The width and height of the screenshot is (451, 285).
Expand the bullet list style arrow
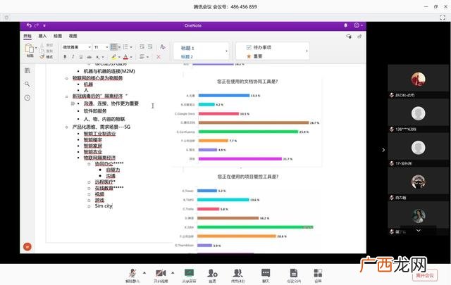coord(119,47)
